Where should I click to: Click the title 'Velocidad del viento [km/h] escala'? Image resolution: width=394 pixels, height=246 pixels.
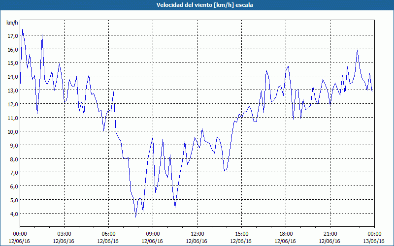click(x=204, y=5)
